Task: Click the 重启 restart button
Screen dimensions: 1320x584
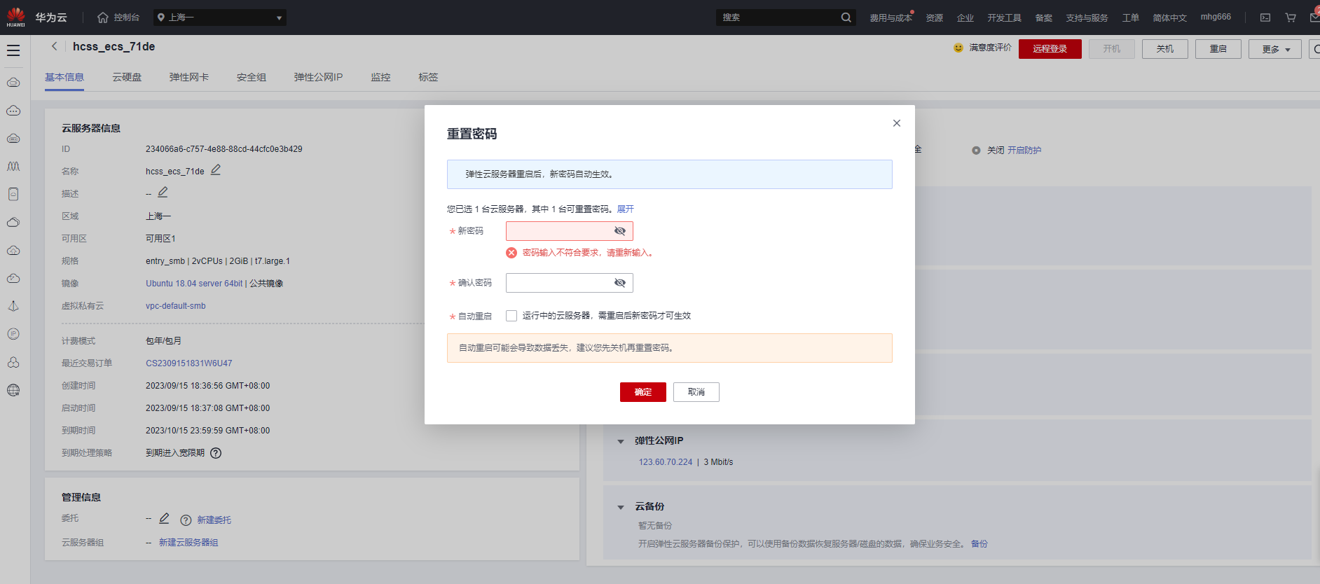Action: coord(1218,49)
